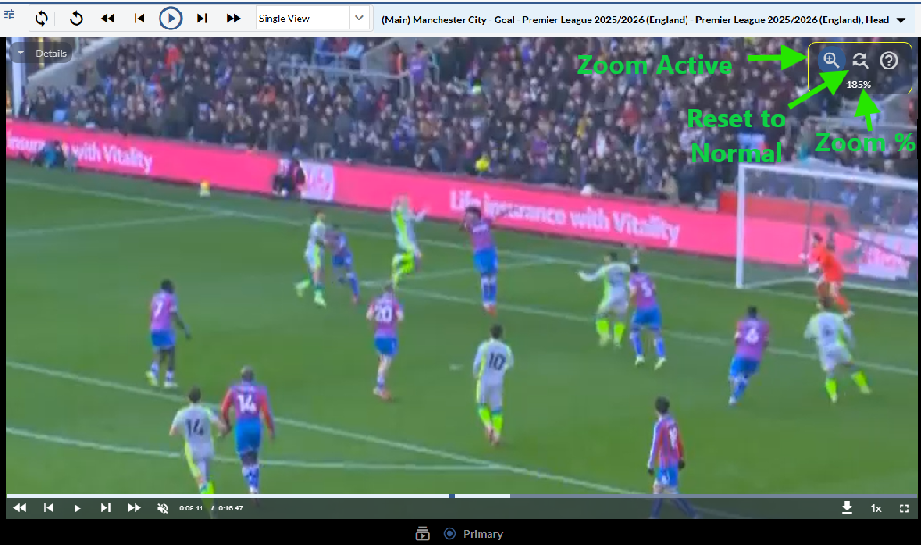Open the Single View combo box

coord(313,18)
